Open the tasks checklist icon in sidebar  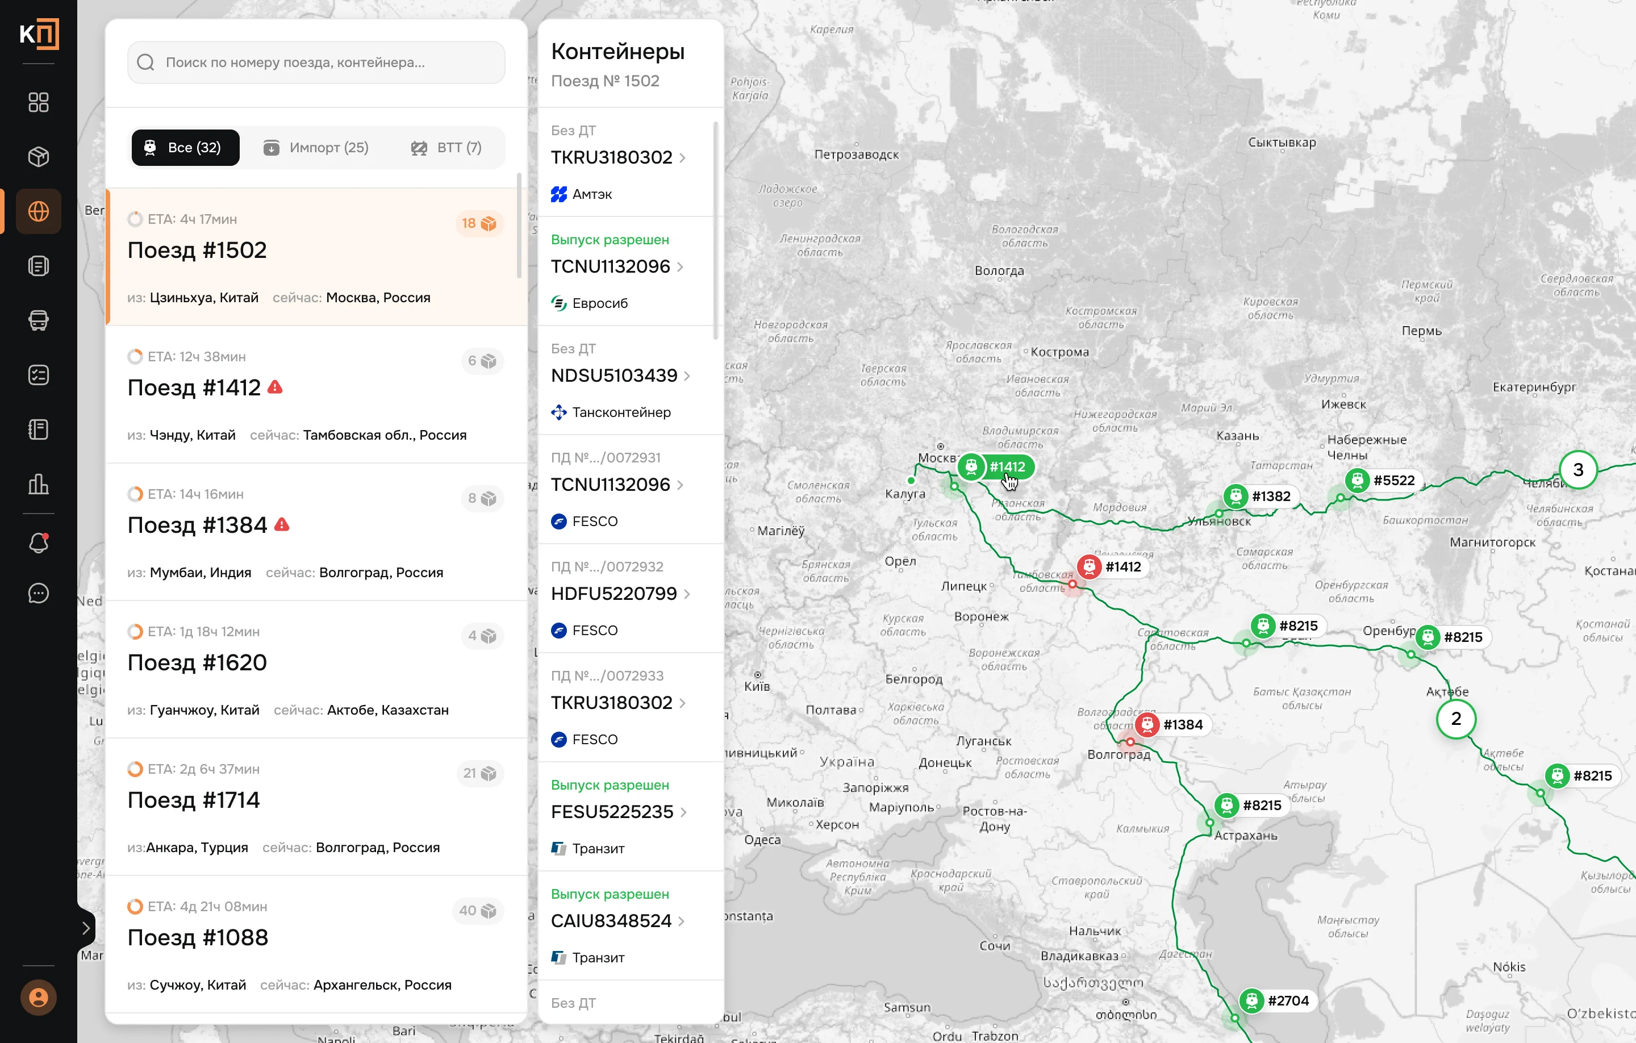38,375
